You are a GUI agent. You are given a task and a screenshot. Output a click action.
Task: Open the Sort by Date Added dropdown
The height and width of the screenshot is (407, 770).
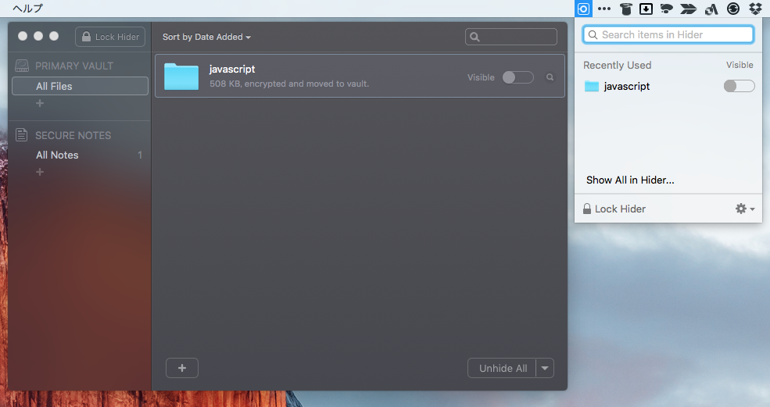206,37
